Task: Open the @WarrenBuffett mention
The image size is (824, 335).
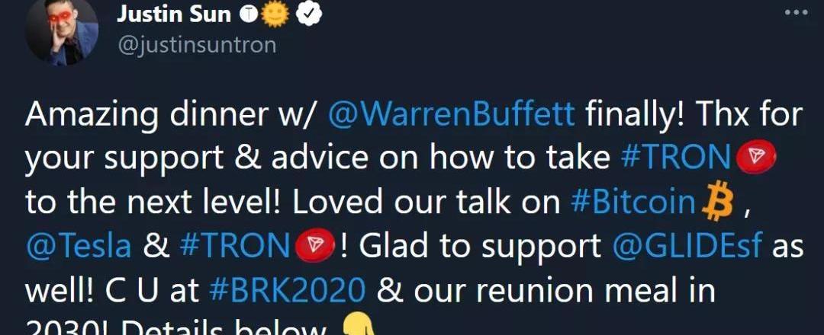Action: [451, 115]
